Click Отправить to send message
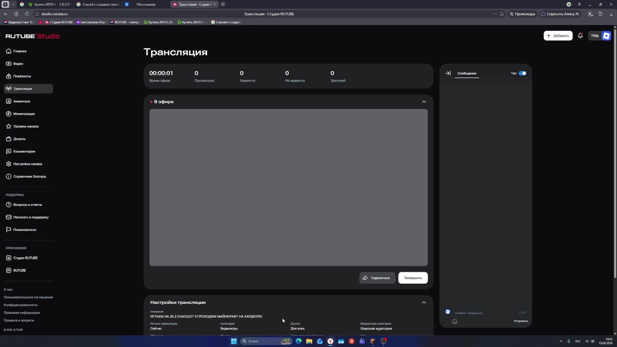Image resolution: width=617 pixels, height=347 pixels. [x=521, y=321]
